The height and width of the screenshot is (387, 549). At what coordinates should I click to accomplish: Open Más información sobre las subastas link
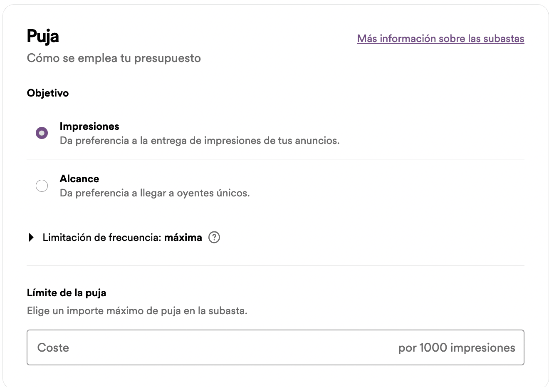pos(440,38)
